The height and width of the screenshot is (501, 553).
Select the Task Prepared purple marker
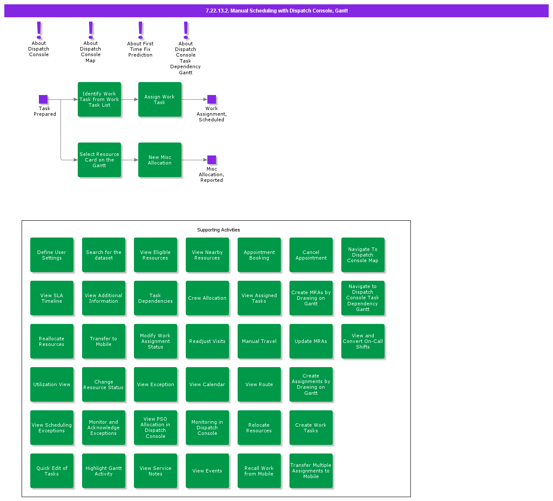(44, 99)
